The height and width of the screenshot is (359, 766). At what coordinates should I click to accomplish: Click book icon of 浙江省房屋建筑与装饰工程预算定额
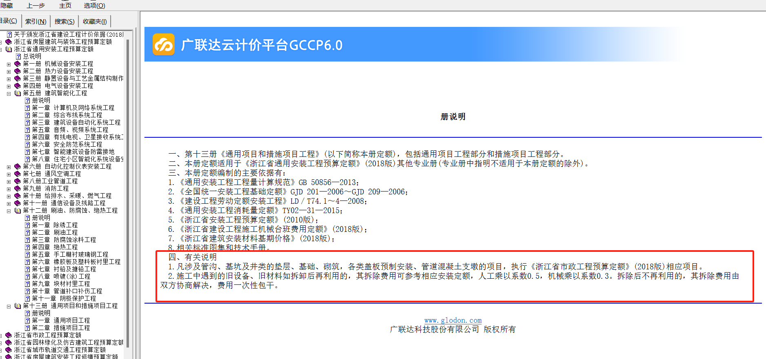click(x=9, y=42)
